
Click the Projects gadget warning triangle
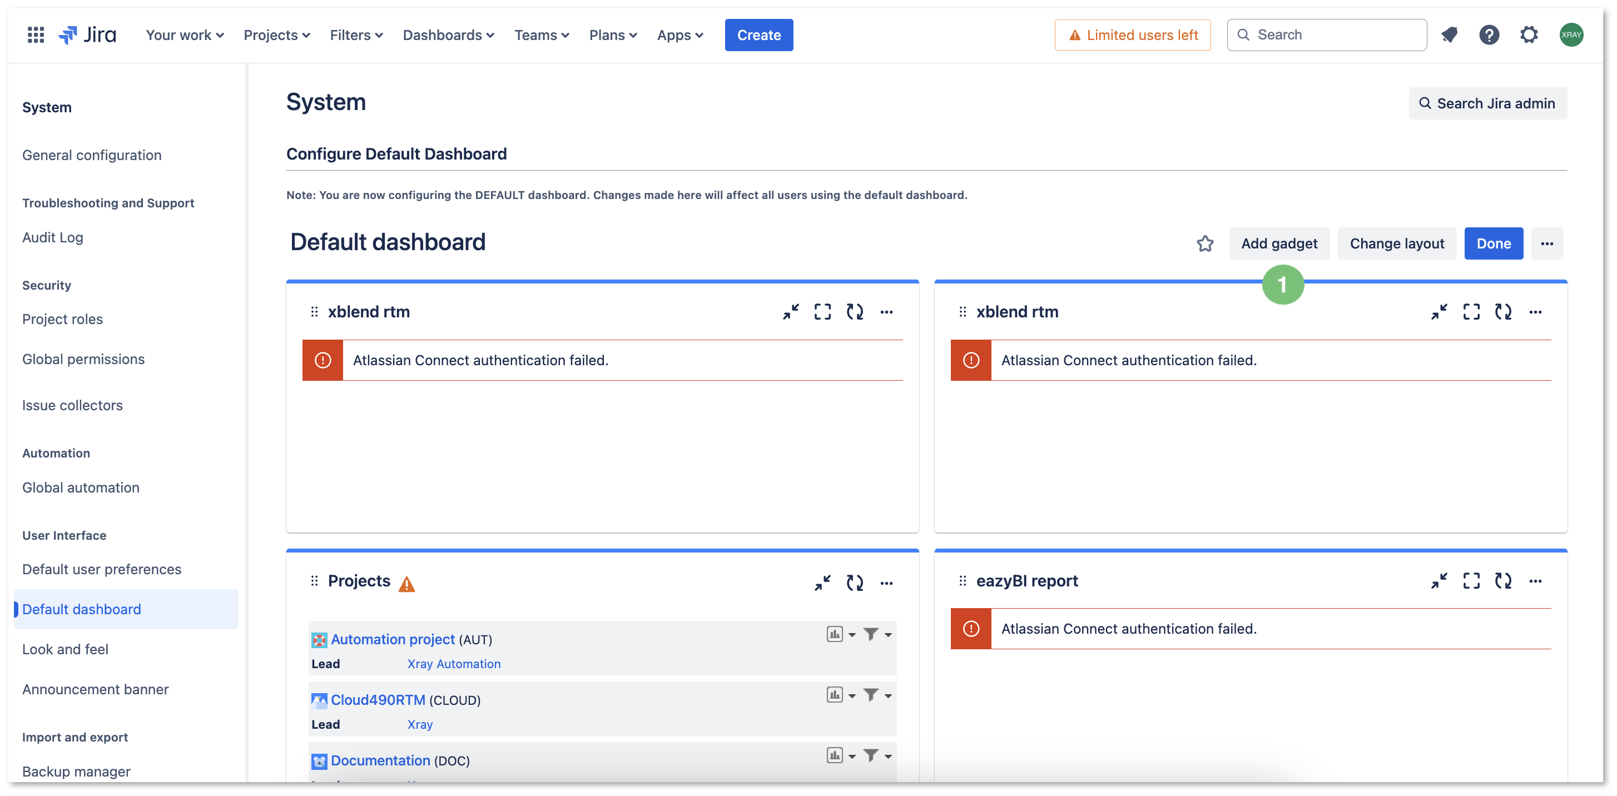(x=407, y=584)
